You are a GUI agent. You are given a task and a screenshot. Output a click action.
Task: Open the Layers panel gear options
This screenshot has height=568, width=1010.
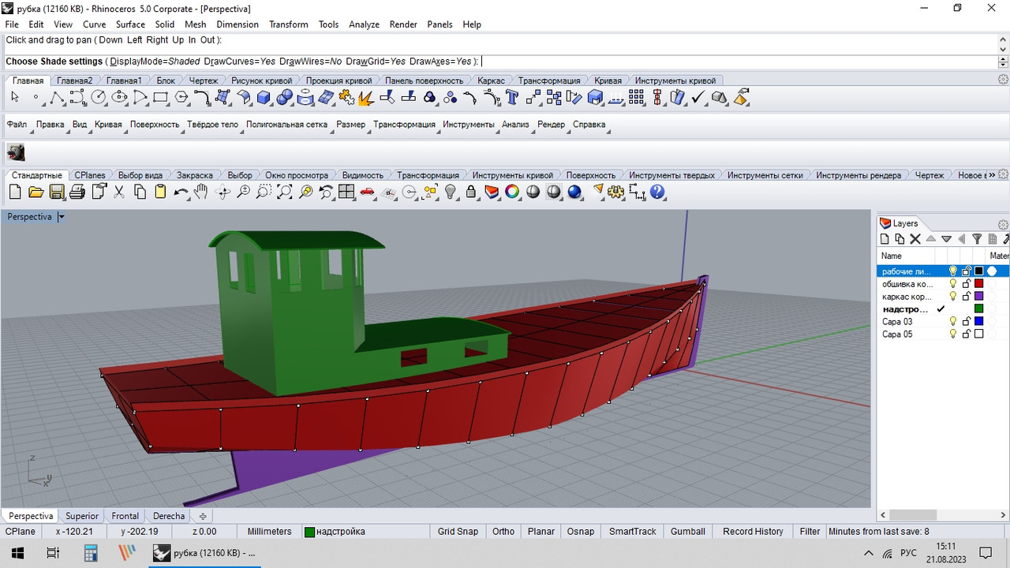[x=1003, y=224]
